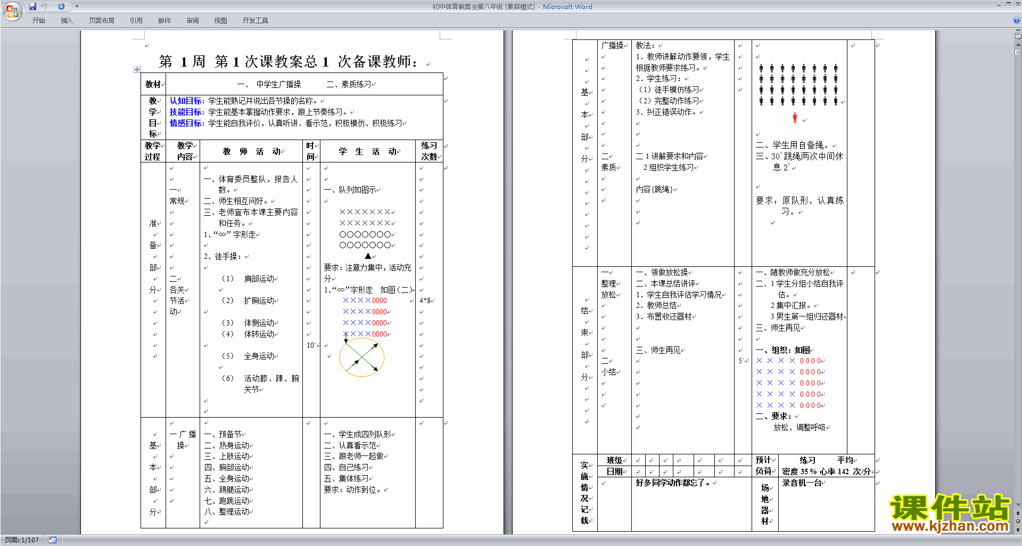Screen dimensions: 1022x546
Task: Select the 引用 ribbon tab
Action: pyautogui.click(x=136, y=20)
